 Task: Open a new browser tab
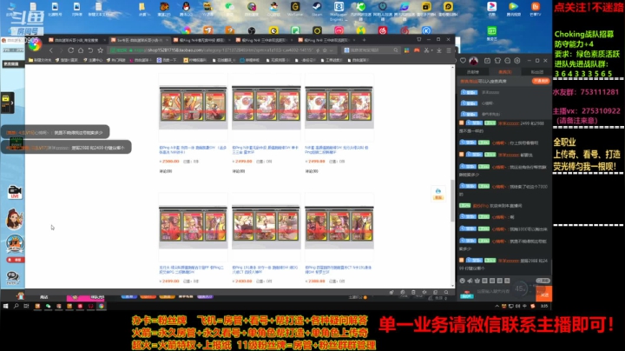pyautogui.click(x=364, y=40)
